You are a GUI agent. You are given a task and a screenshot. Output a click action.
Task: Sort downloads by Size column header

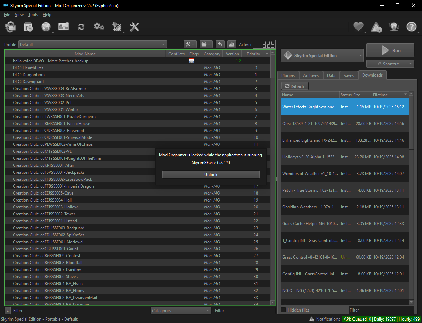point(362,95)
